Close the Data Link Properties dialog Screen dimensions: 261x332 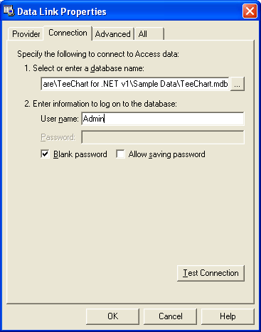pos(250,11)
